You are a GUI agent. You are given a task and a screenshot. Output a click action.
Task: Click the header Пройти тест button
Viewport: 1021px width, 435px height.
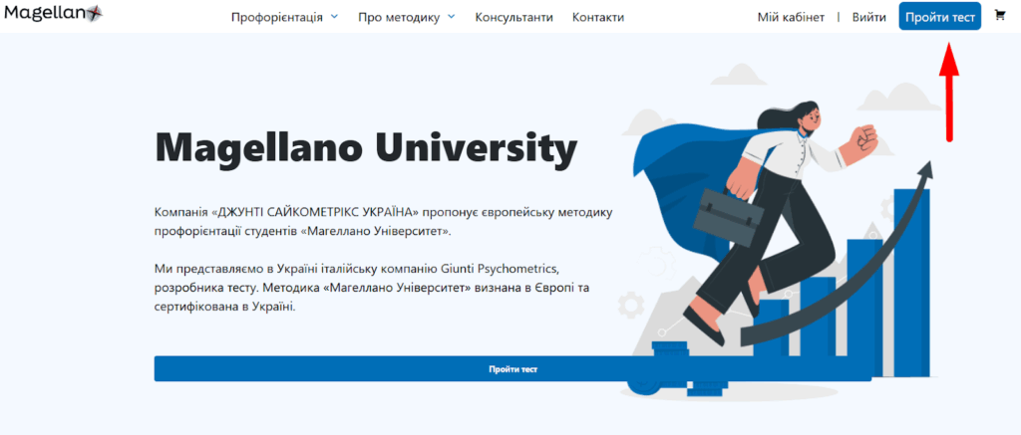click(939, 16)
